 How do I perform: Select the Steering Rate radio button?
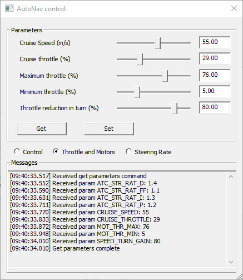pos(128,151)
